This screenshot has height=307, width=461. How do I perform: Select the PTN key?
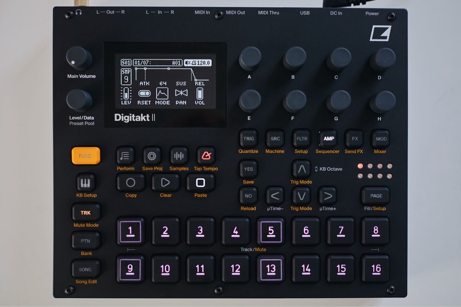(x=86, y=241)
